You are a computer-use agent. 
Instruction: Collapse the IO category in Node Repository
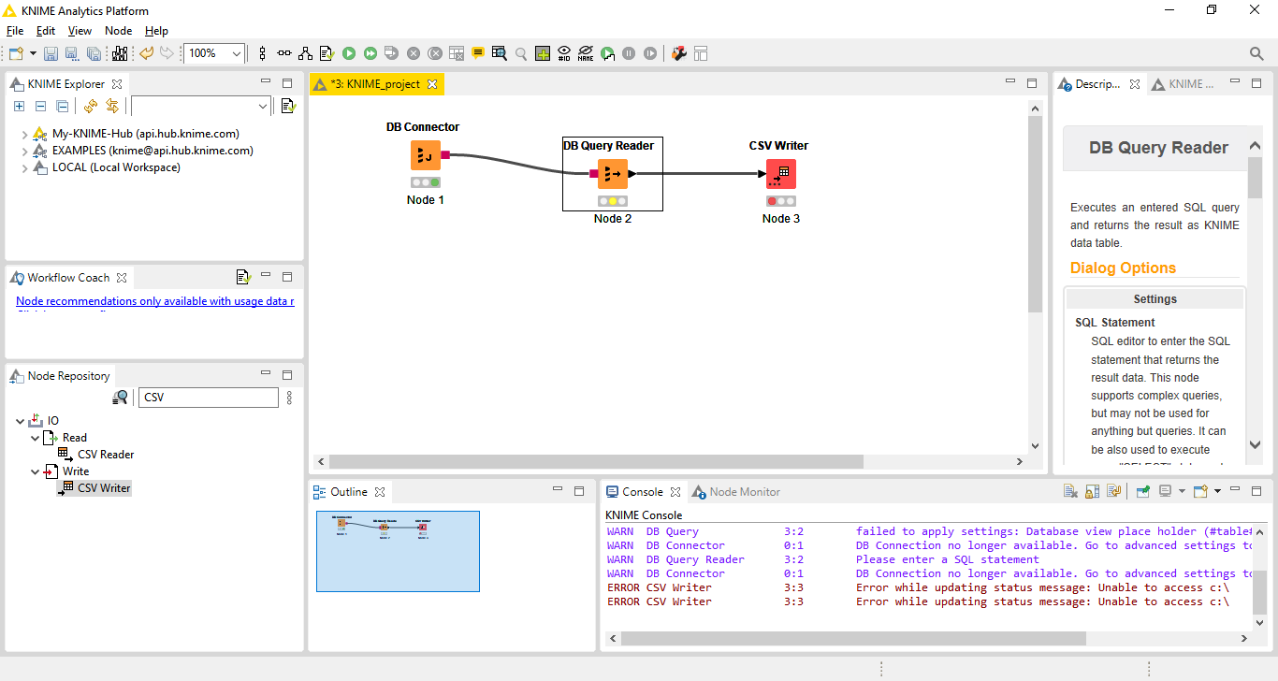[x=21, y=421]
